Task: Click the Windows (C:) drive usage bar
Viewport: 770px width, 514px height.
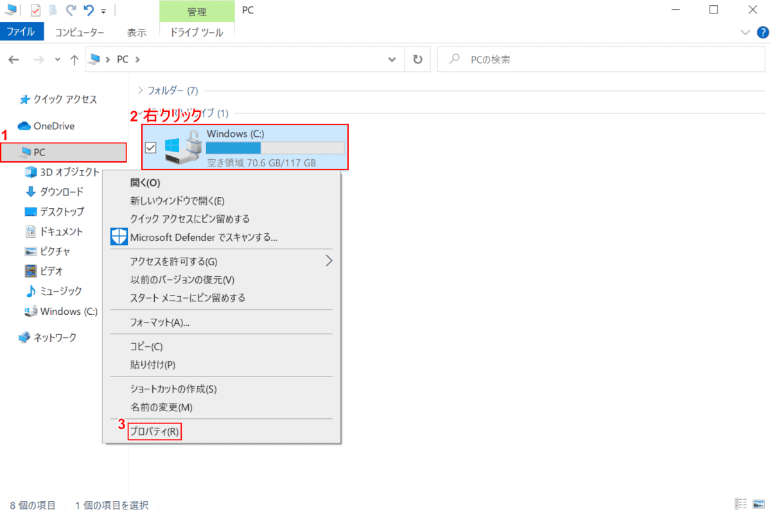Action: [x=274, y=148]
